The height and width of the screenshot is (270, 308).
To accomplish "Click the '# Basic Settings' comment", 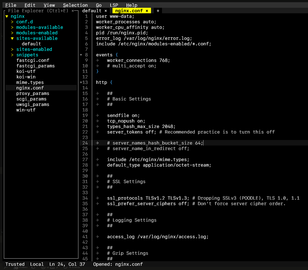I will [x=129, y=99].
